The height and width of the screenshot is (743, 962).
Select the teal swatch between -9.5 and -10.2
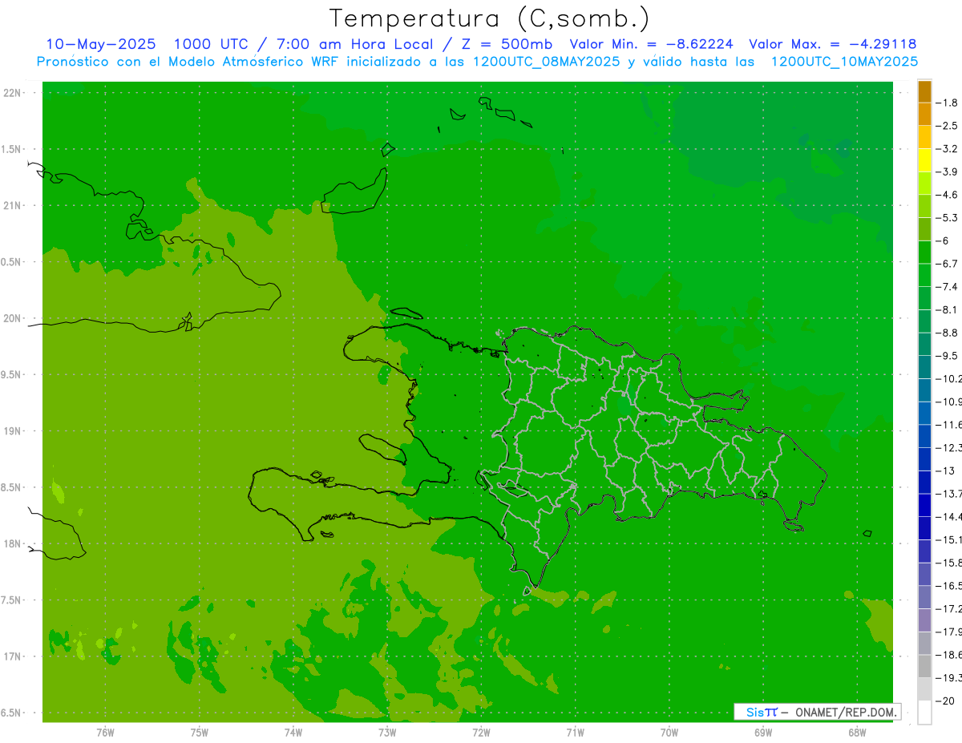coord(924,367)
